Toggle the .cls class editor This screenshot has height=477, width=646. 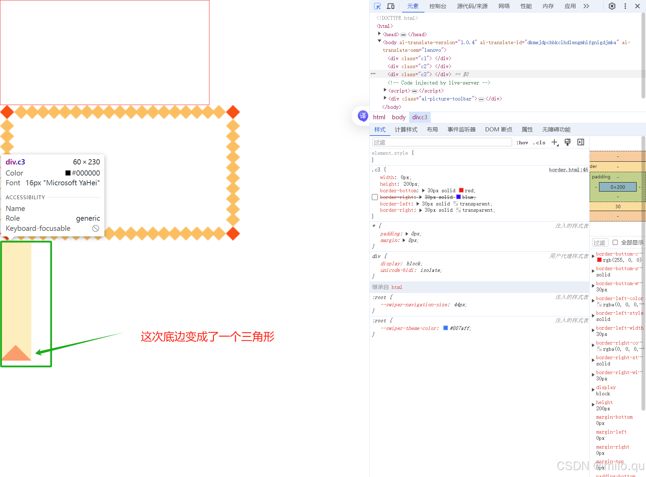point(539,143)
